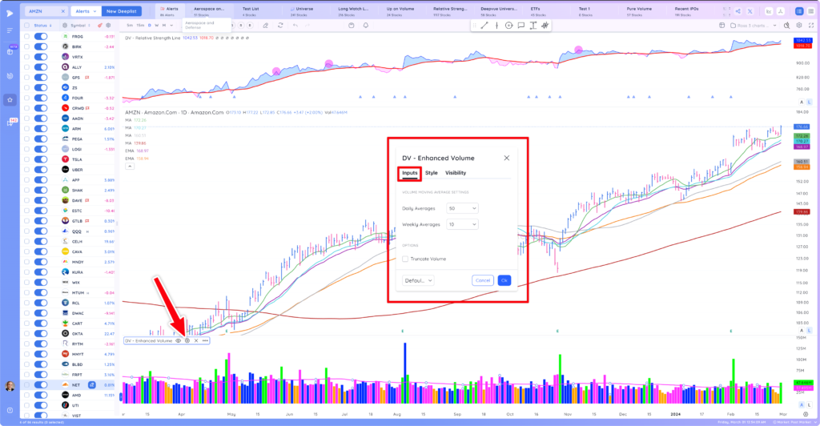This screenshot has width=820, height=426.
Task: Select the 15m timeframe button
Action: [x=140, y=25]
